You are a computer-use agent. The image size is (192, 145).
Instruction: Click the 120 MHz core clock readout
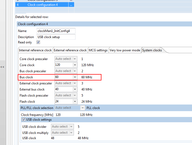point(88,65)
